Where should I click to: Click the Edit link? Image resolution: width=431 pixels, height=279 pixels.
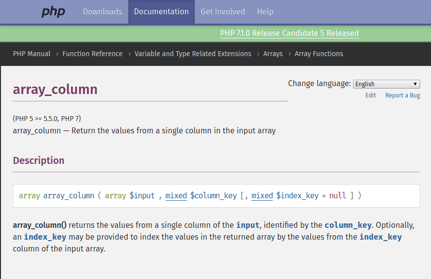tap(370, 95)
